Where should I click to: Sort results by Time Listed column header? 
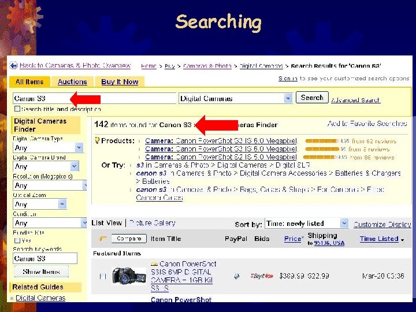pos(379,239)
